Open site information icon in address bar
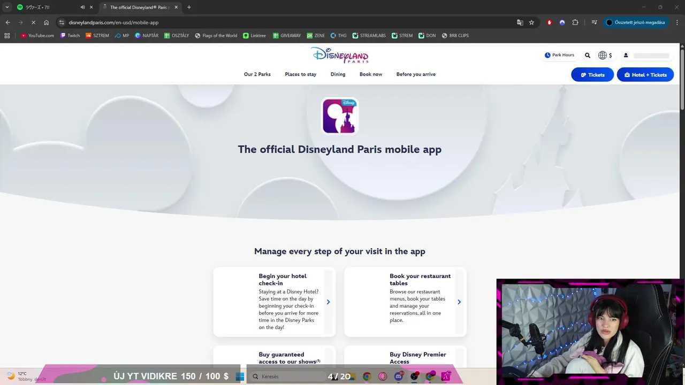The height and width of the screenshot is (385, 685). 62,22
